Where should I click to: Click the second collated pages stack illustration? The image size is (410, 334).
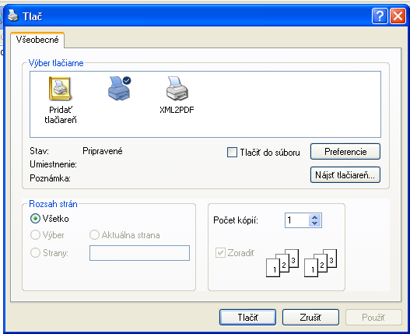coord(321,263)
